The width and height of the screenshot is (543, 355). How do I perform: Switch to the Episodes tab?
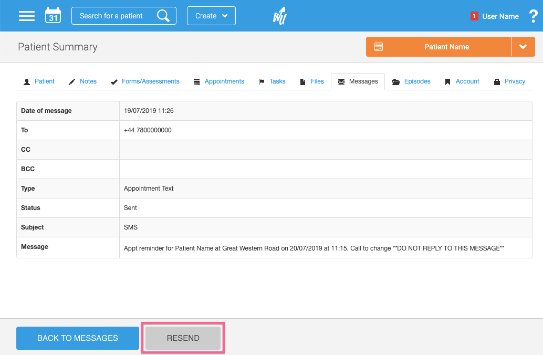coord(412,81)
